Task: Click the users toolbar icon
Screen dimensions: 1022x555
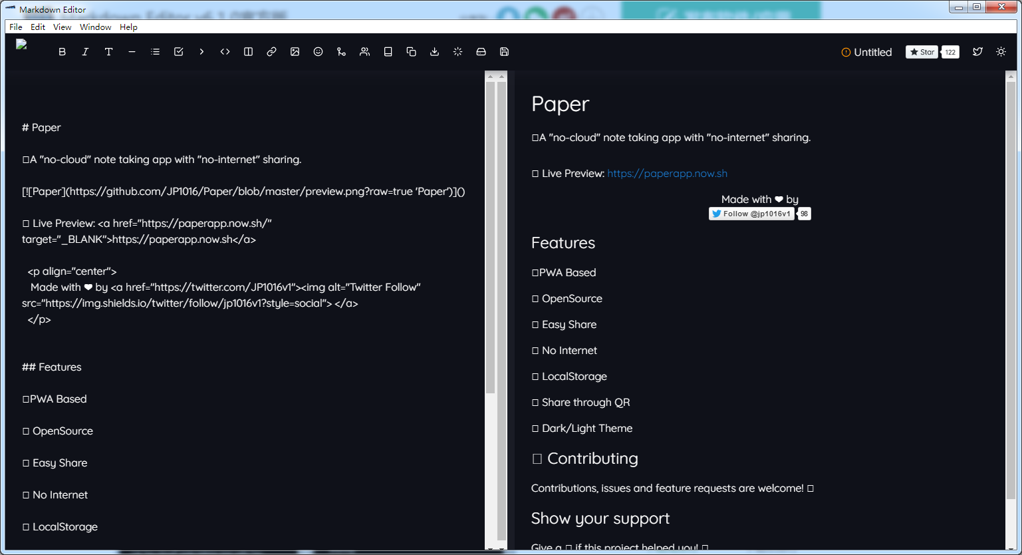Action: (x=364, y=52)
